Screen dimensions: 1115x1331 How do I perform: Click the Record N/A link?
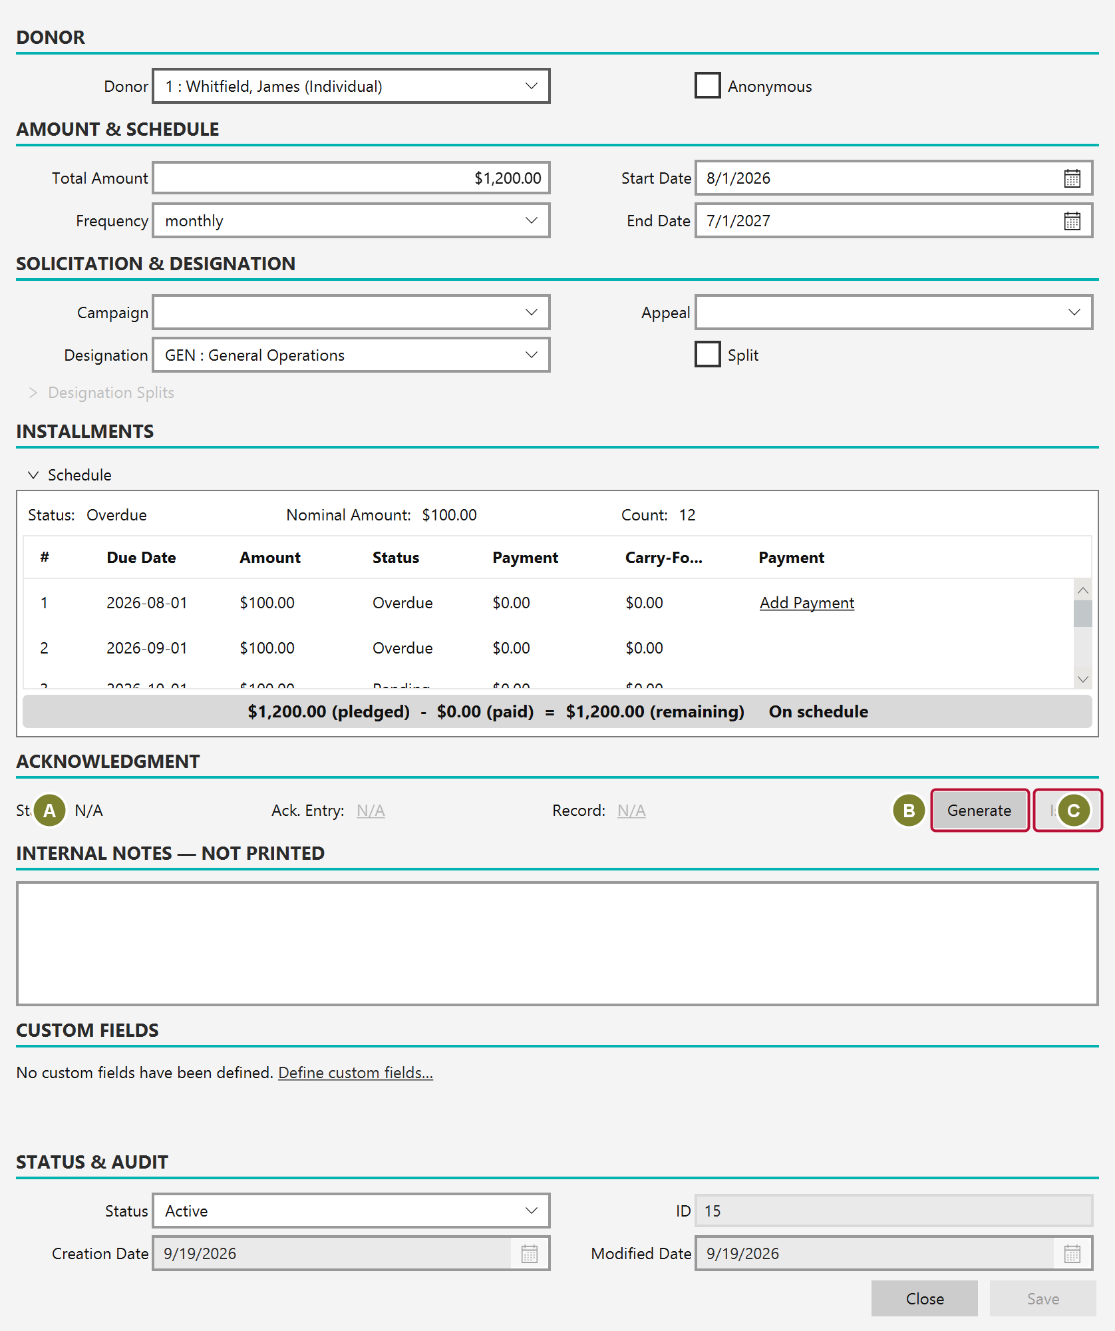coord(631,811)
